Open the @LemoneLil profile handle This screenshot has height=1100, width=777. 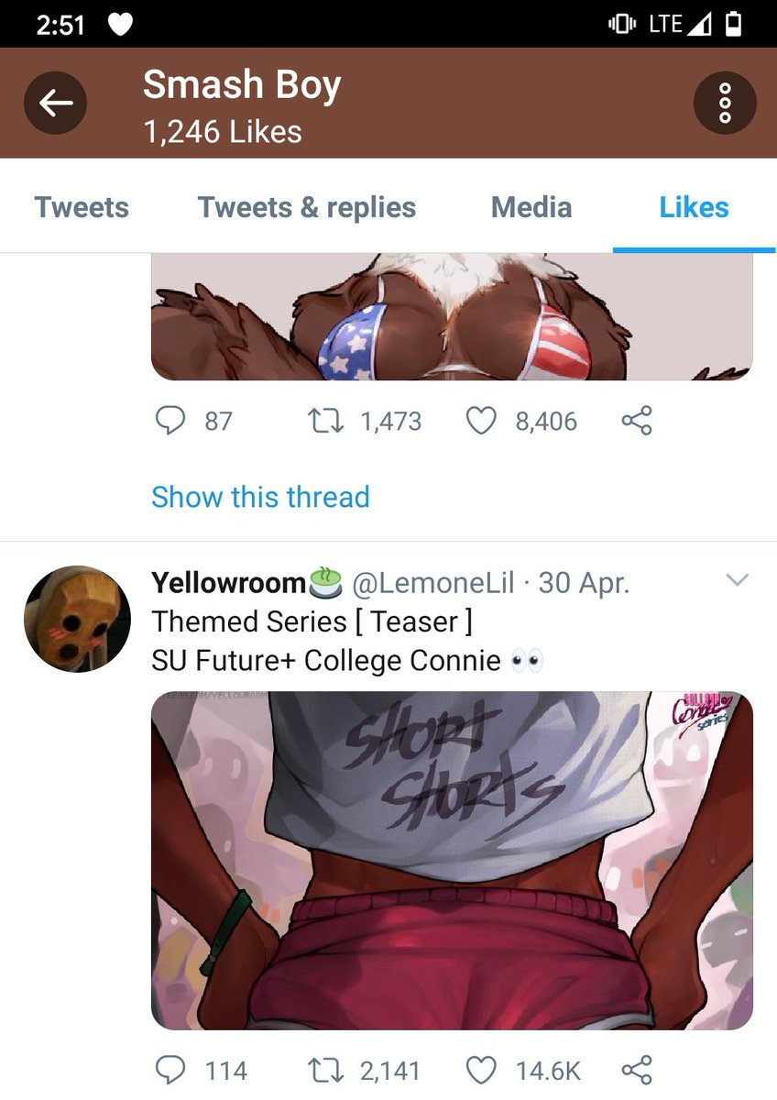click(433, 583)
